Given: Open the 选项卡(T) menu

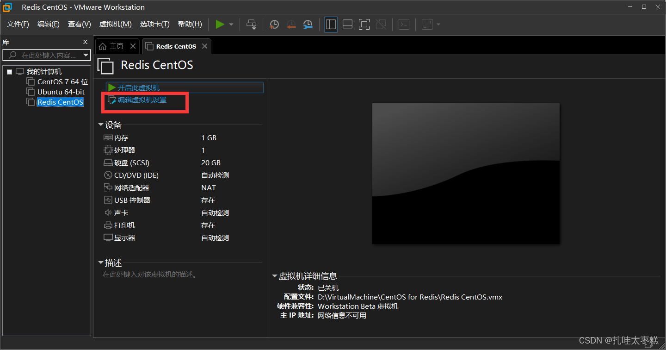Looking at the screenshot, I should click(155, 24).
